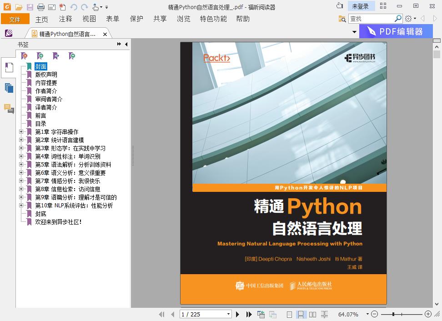The height and width of the screenshot is (321, 442).
Task: Switch to the 主页 ribbon tab
Action: (42, 19)
